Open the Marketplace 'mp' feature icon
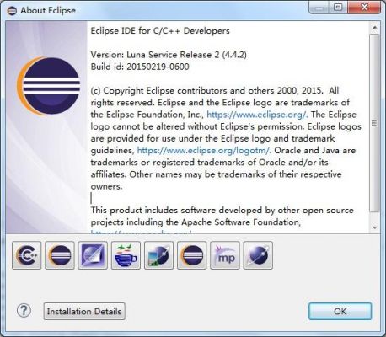 [225, 255]
